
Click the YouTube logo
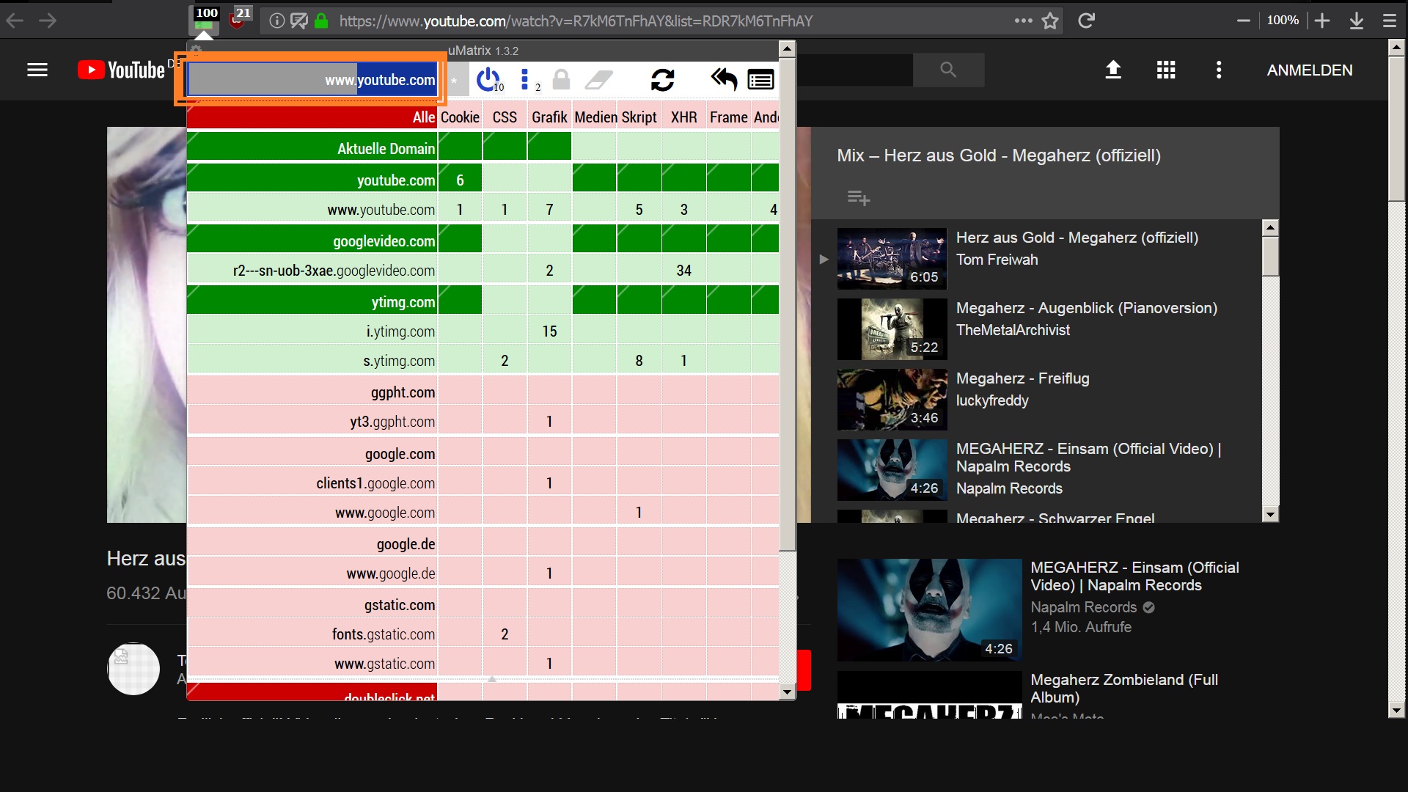tap(121, 70)
